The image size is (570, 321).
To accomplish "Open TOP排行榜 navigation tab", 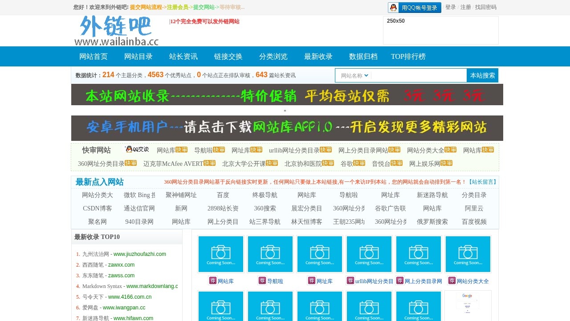I will coord(408,57).
